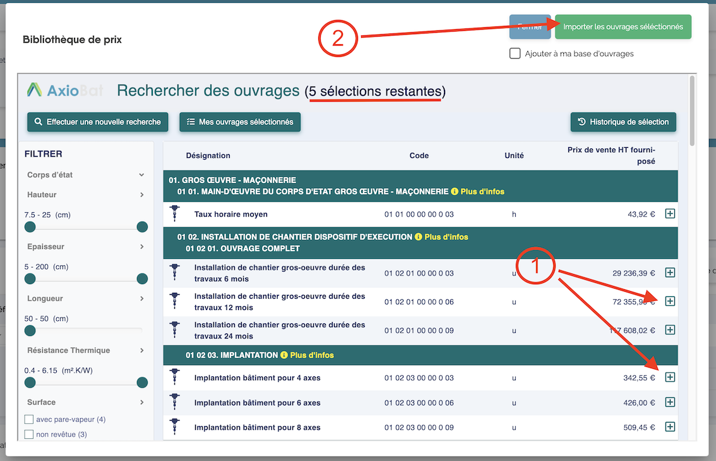Open 'Mes ouvrages sélectionnés' list
Viewport: 716px width, 461px height.
pyautogui.click(x=240, y=122)
